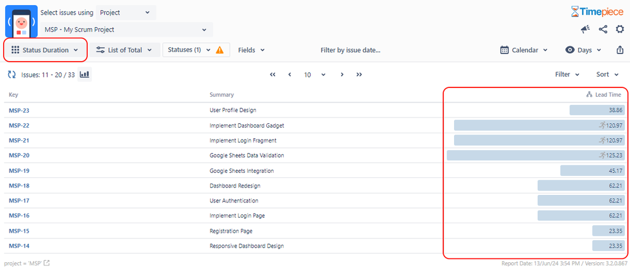The width and height of the screenshot is (630, 271).
Task: Click the Filter by issue date field
Action: pos(351,50)
